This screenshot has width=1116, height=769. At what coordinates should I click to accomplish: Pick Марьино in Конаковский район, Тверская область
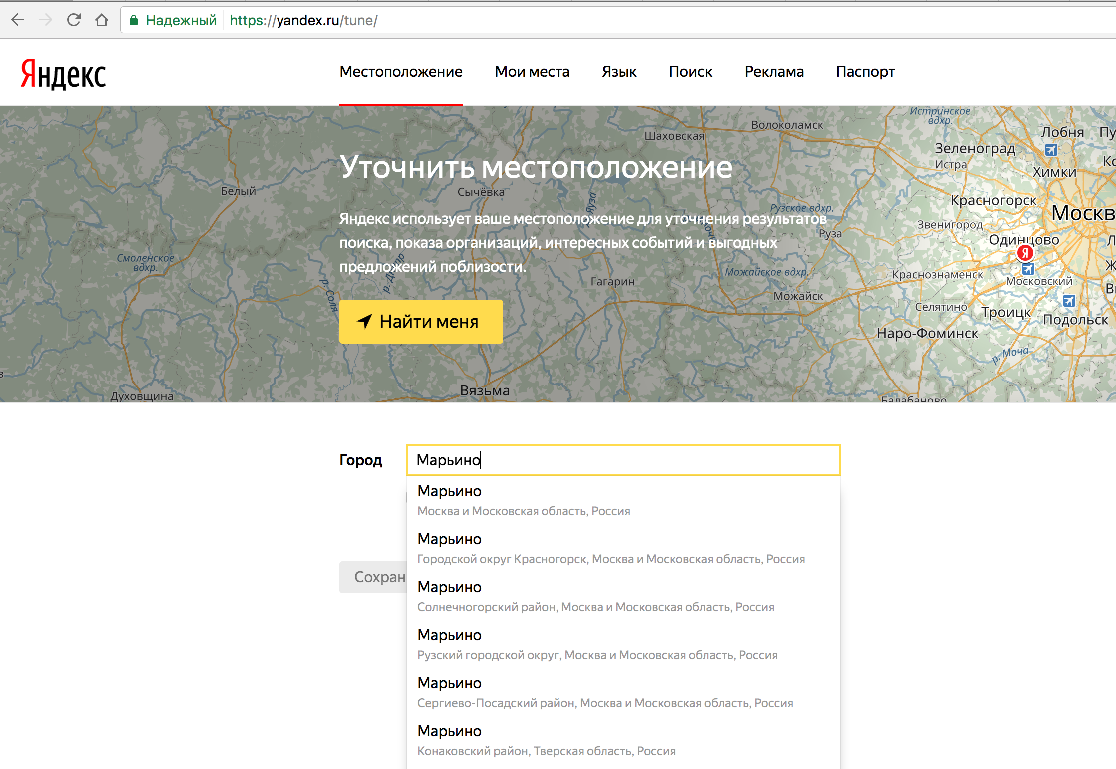[x=623, y=740]
